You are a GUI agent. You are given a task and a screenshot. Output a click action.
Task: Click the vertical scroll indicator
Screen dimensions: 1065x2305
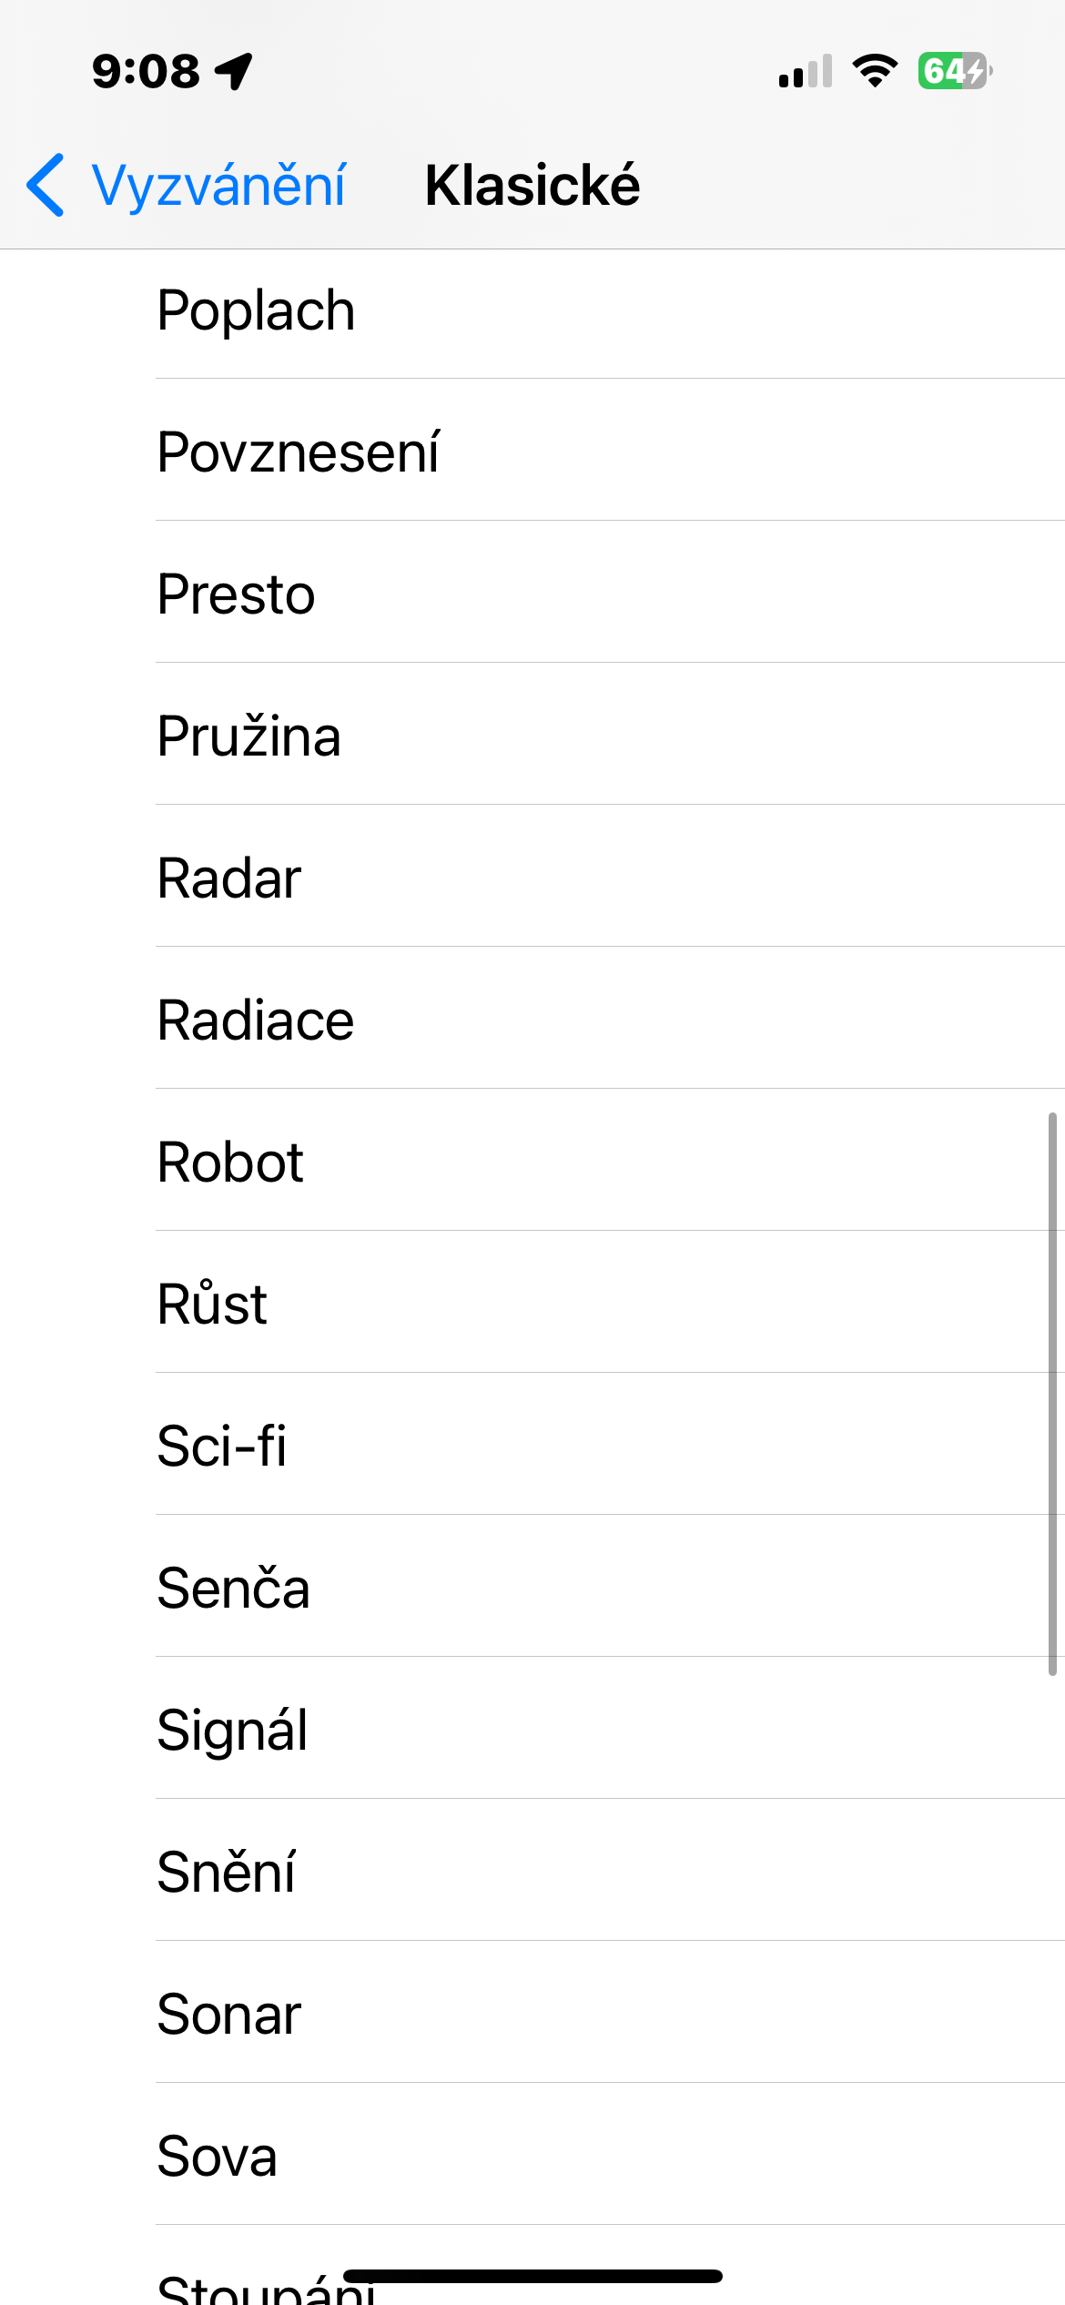click(x=1052, y=1393)
